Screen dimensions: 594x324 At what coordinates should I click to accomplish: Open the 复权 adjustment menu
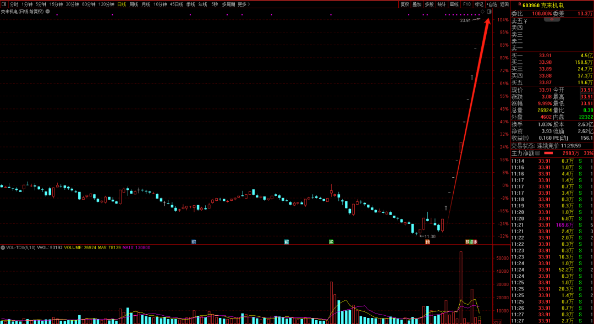pos(405,4)
